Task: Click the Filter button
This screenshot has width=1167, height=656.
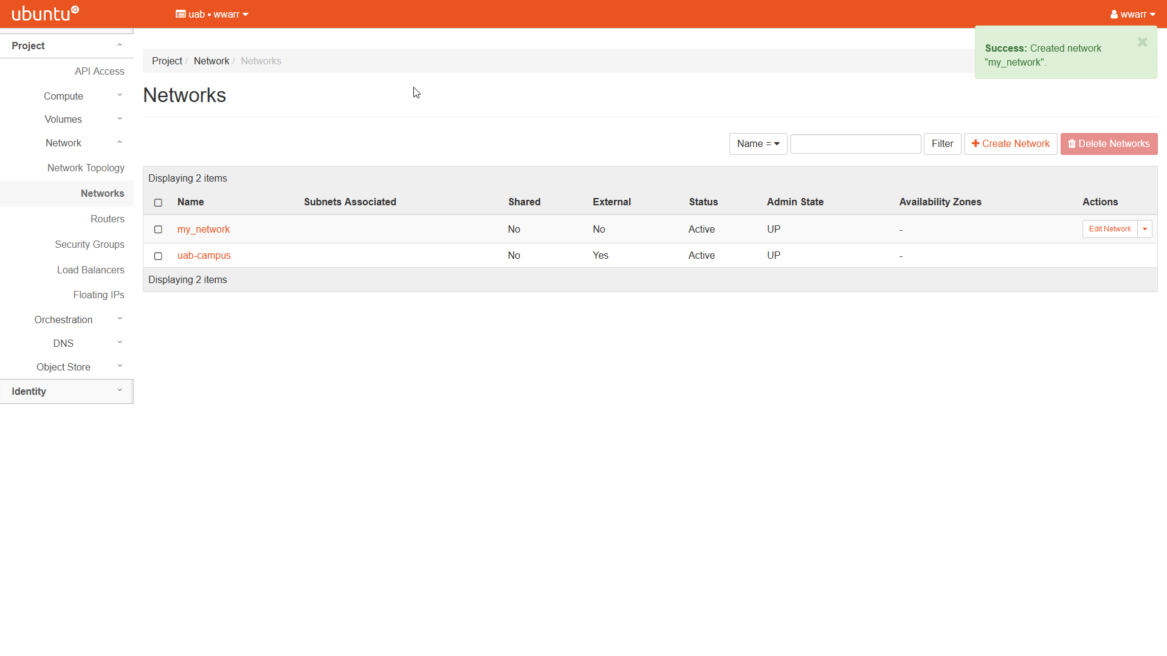Action: point(942,144)
